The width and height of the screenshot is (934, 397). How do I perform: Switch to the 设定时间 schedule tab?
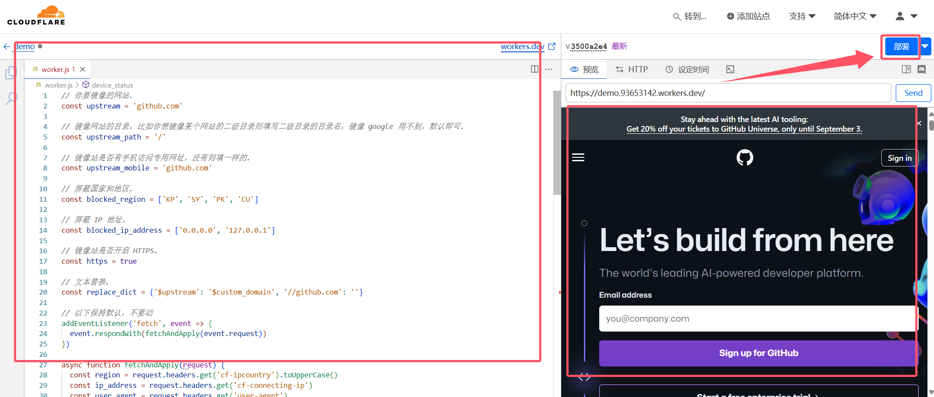687,69
